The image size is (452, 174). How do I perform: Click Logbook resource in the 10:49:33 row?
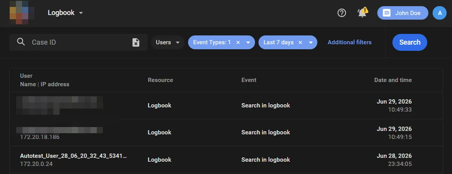coord(159,105)
